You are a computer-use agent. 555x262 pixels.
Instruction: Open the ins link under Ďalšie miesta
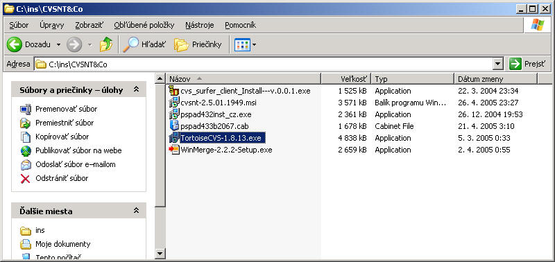[x=40, y=231]
